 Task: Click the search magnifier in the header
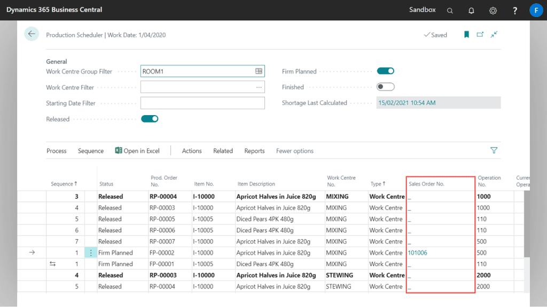[450, 10]
